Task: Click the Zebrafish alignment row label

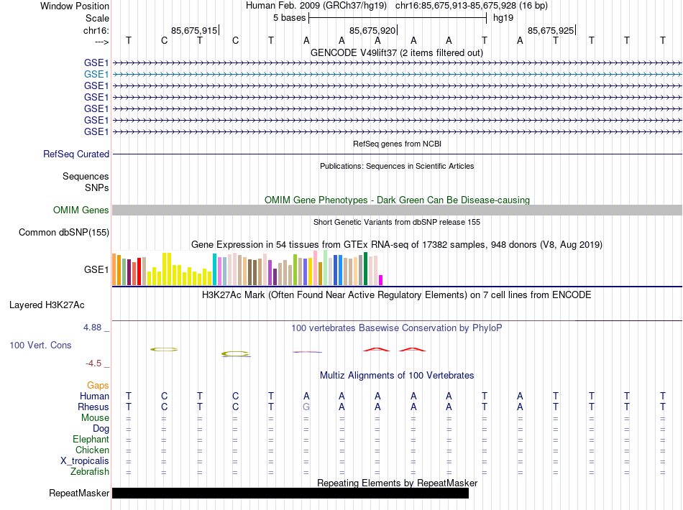Action: pos(90,471)
